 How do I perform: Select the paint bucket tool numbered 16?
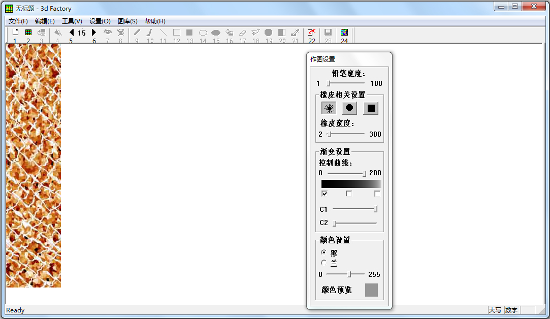(x=230, y=33)
